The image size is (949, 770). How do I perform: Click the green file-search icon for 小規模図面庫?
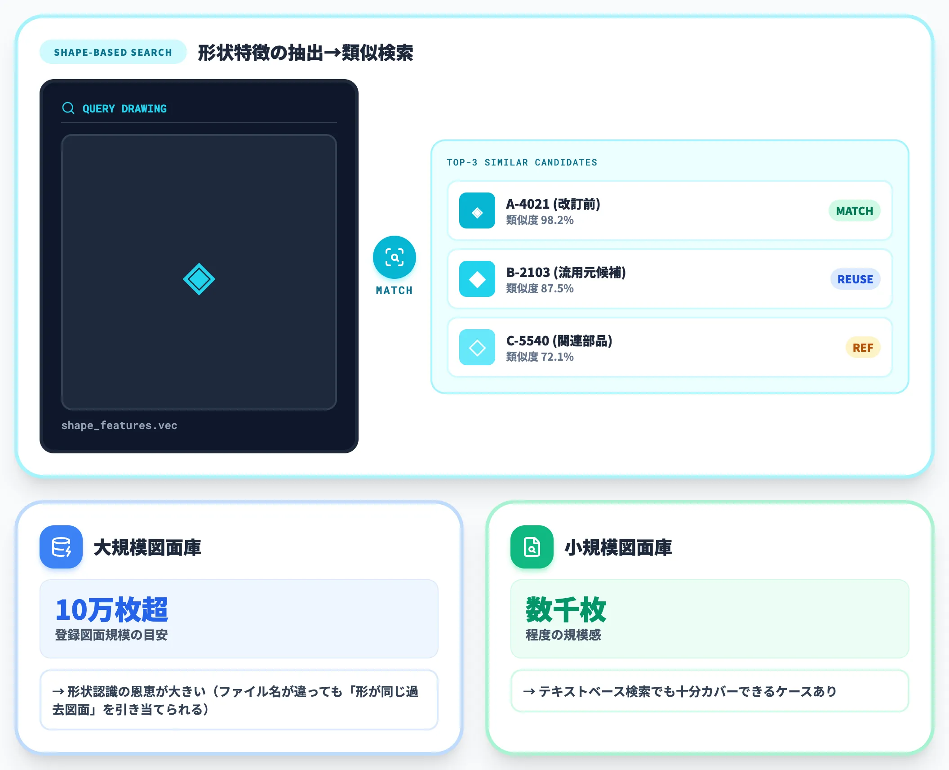[532, 547]
